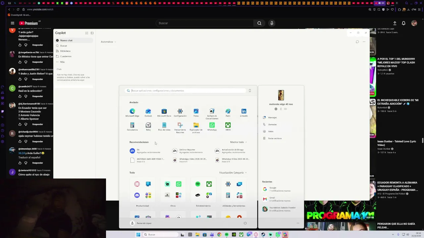Show hidden system tray icons
The image size is (424, 238).
(393, 234)
